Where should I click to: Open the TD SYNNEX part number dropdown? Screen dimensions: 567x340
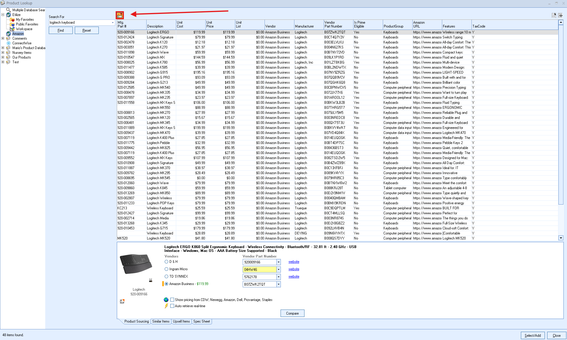tap(278, 277)
